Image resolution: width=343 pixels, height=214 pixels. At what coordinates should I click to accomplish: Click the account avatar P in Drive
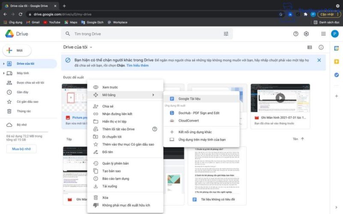tap(335, 34)
